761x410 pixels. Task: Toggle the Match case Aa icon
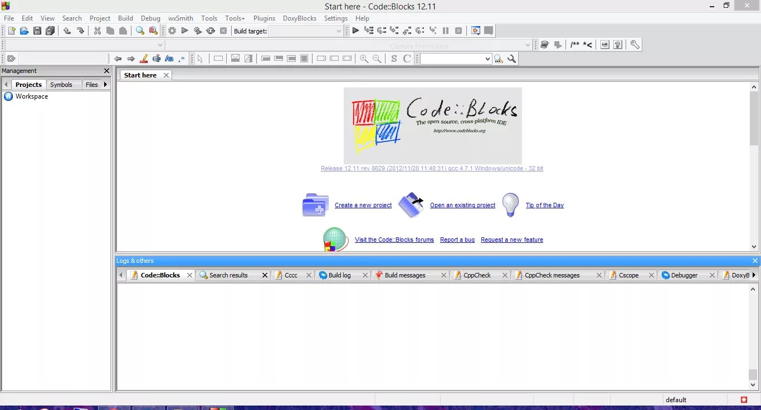(169, 58)
